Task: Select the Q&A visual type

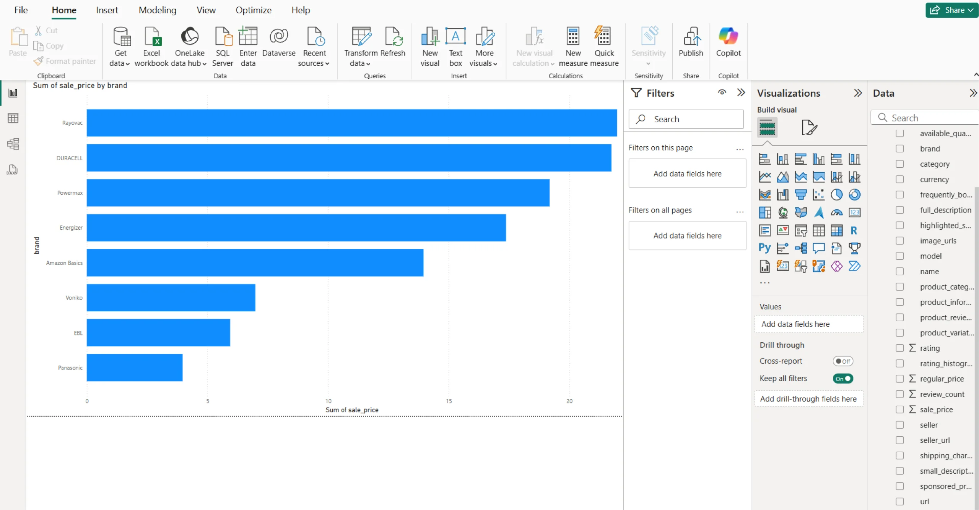Action: pyautogui.click(x=818, y=248)
